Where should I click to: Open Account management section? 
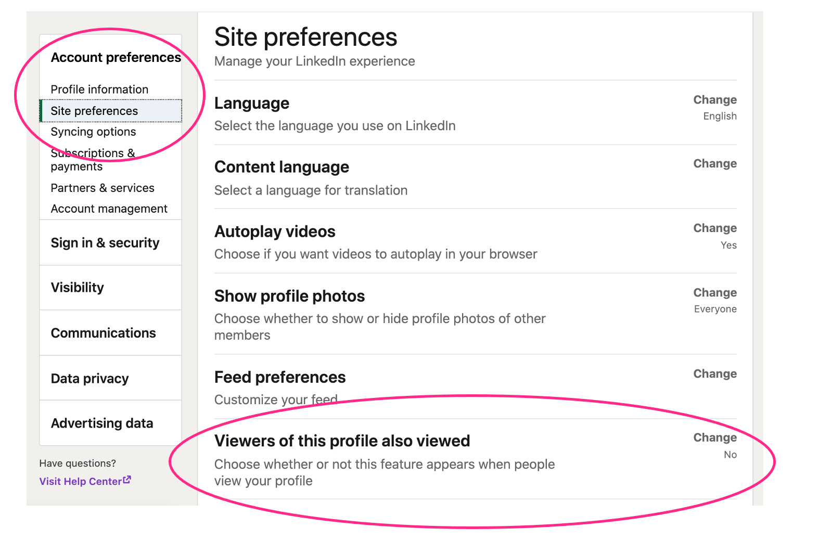point(109,209)
